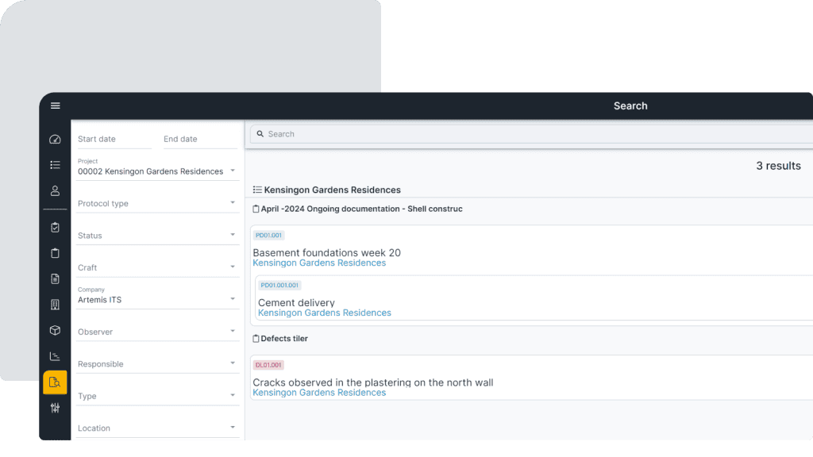Select the building icon in sidebar
This screenshot has width=813, height=457.
click(54, 304)
